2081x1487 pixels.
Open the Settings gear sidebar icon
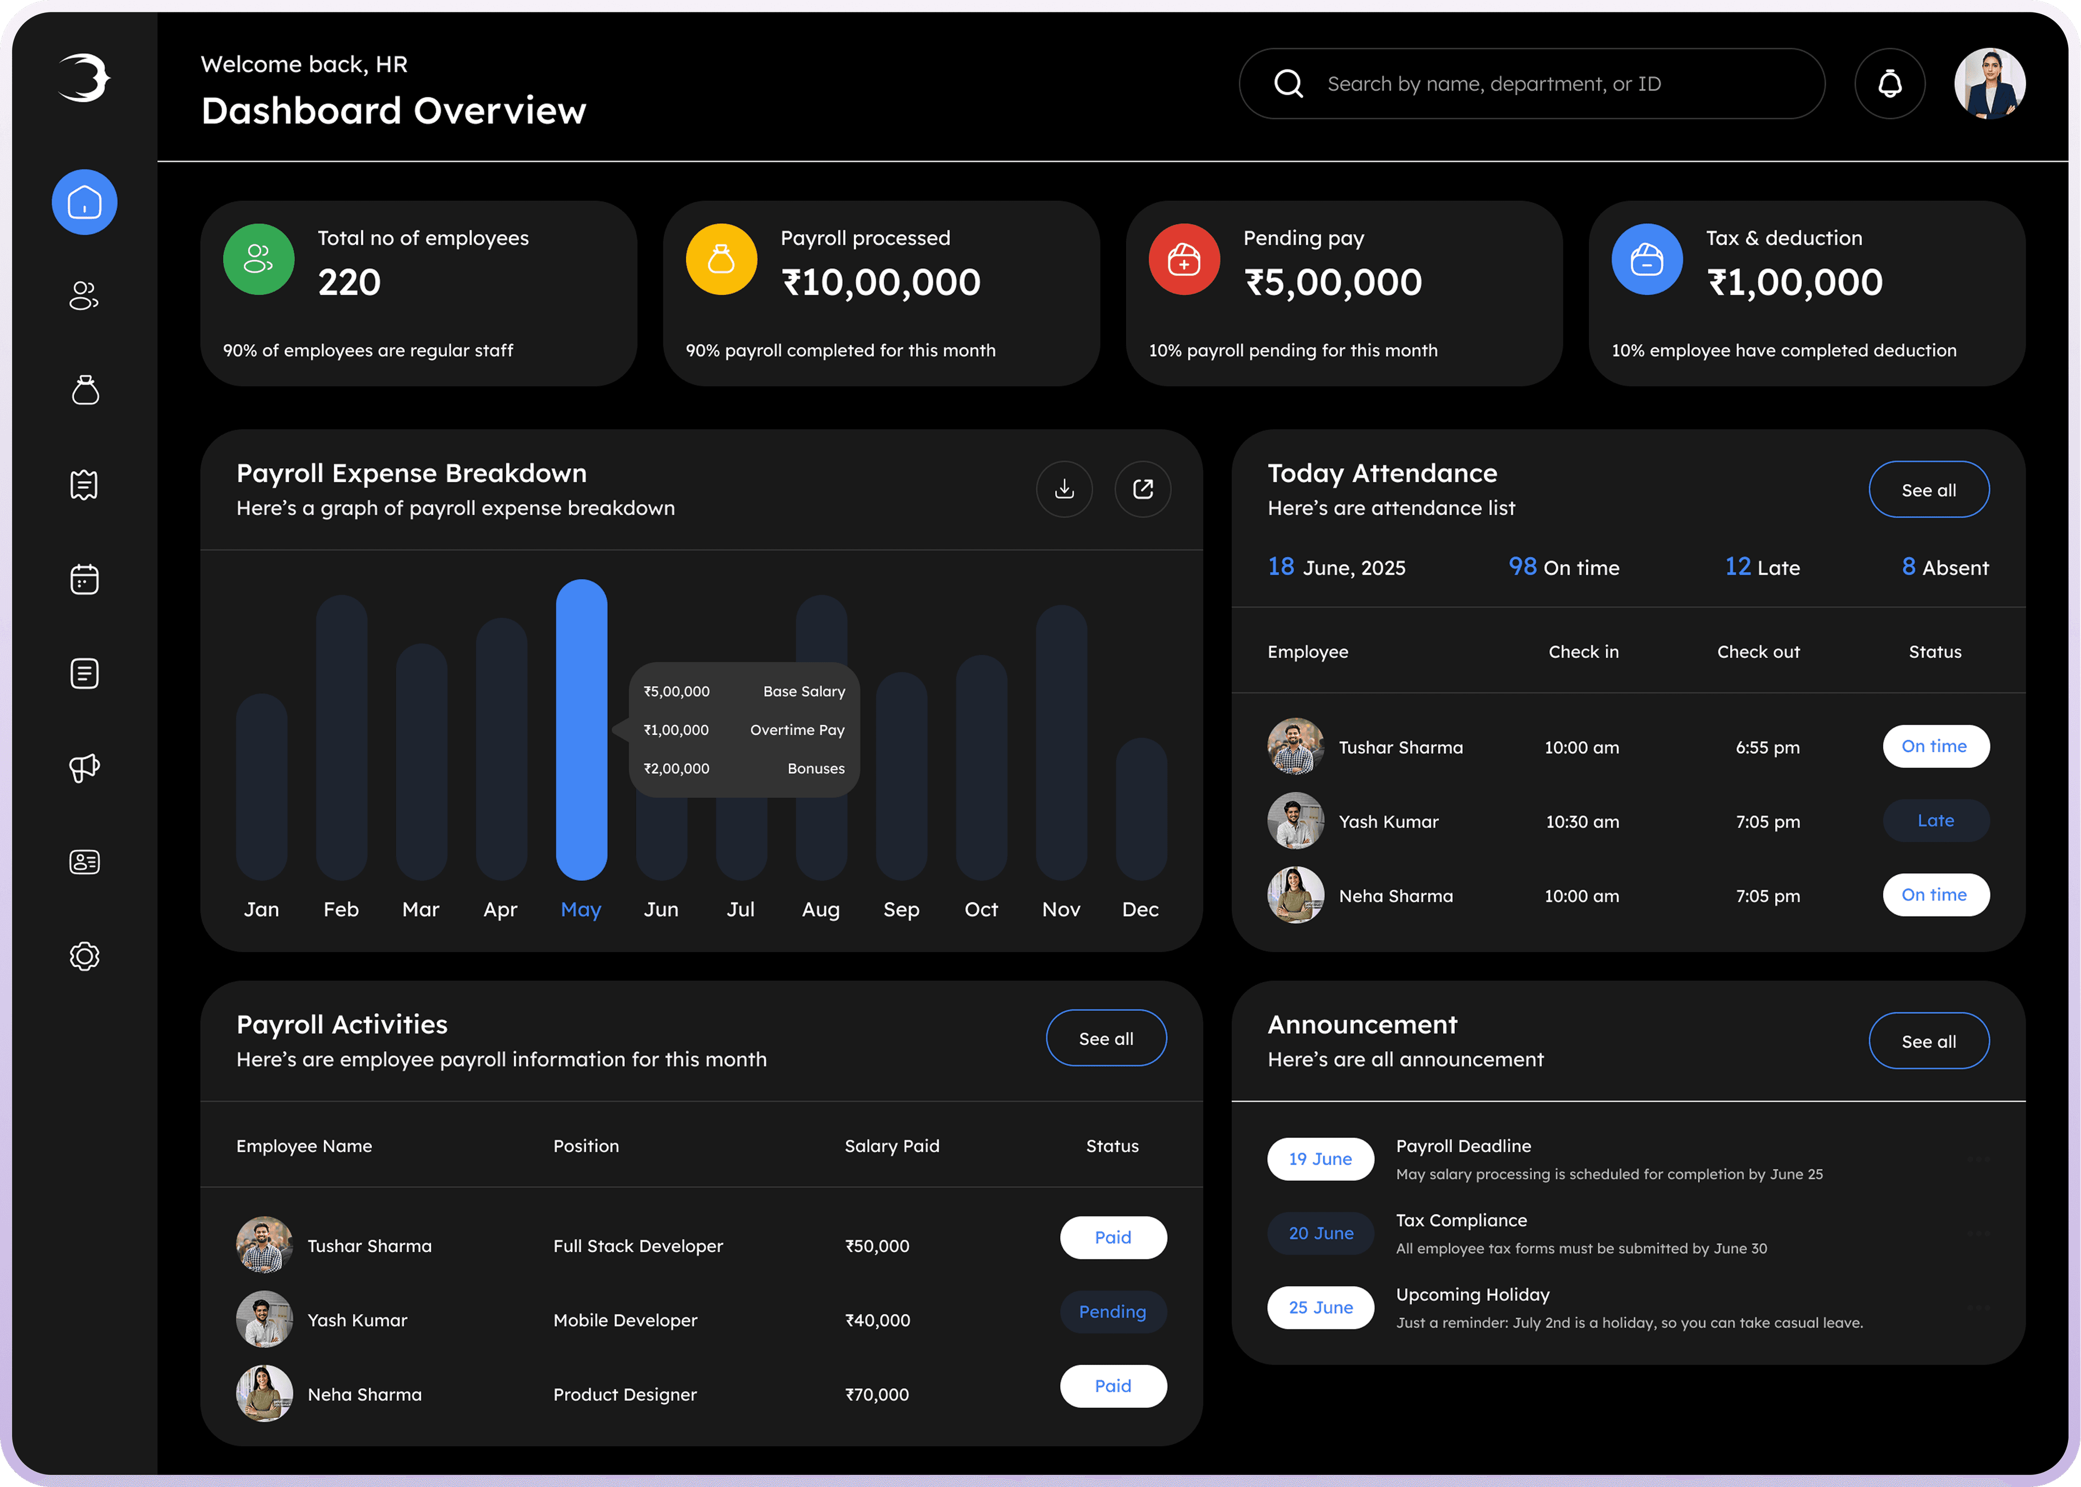click(x=84, y=956)
